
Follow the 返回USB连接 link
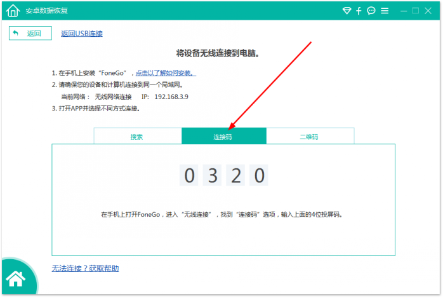tap(82, 34)
